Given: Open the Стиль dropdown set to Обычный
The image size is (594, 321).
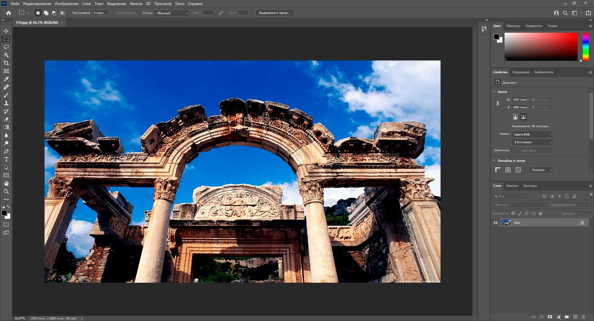Looking at the screenshot, I should tap(172, 13).
